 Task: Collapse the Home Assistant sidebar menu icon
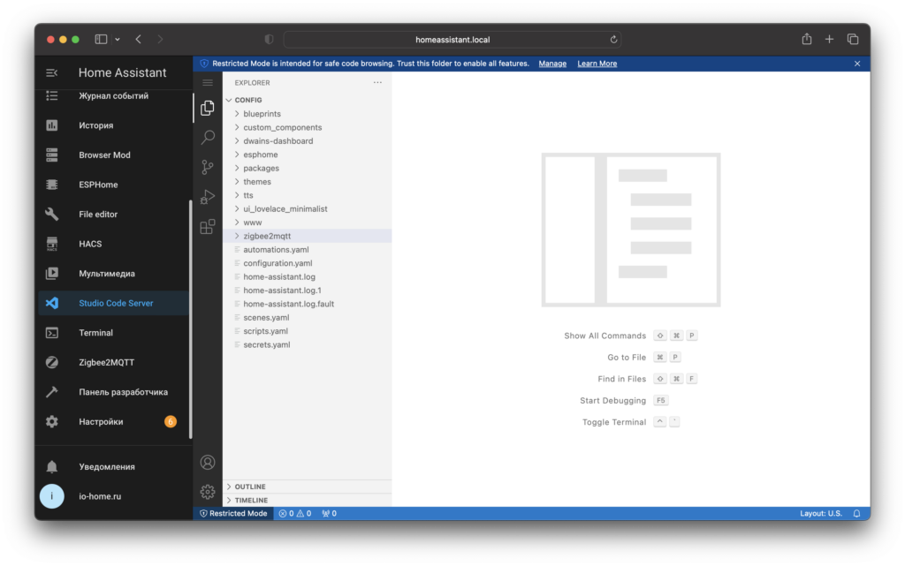pos(51,72)
